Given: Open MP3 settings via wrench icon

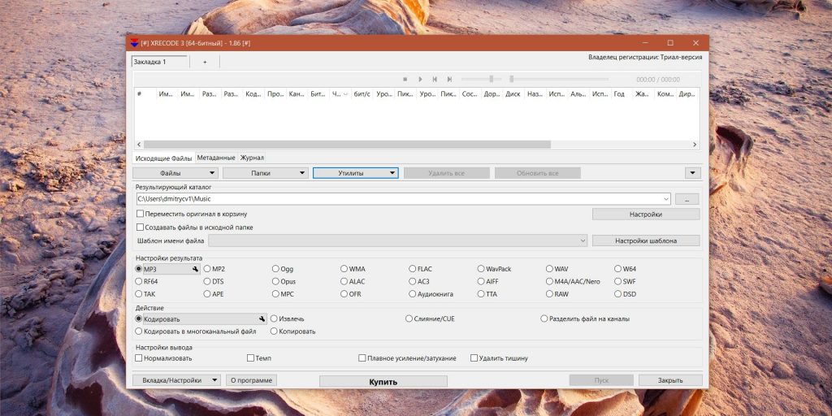Looking at the screenshot, I should pos(195,270).
